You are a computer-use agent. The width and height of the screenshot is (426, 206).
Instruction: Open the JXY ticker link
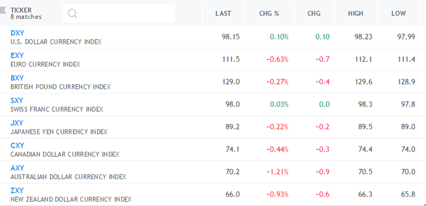click(x=17, y=123)
